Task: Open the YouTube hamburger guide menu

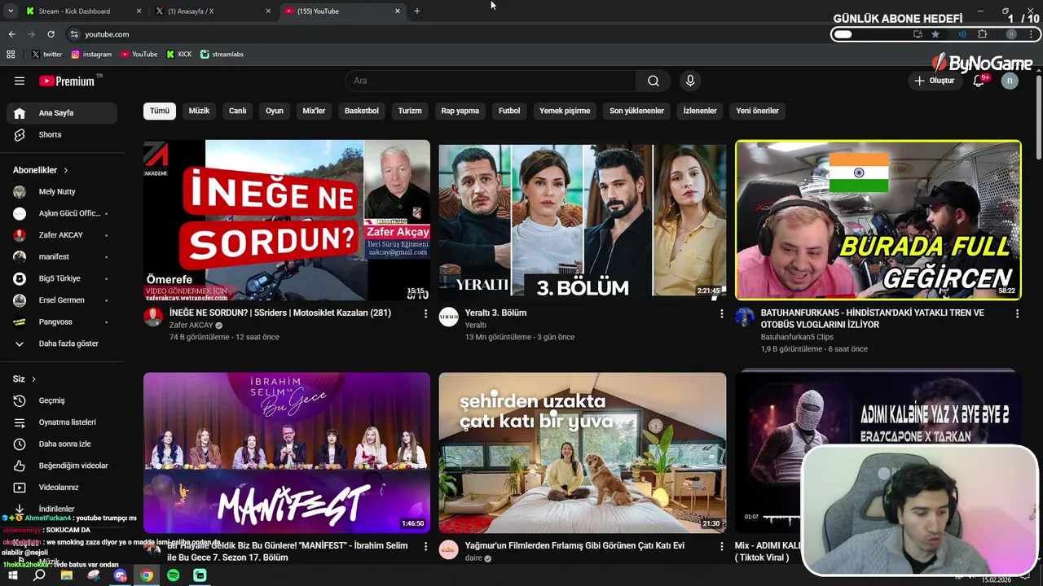Action: (20, 81)
